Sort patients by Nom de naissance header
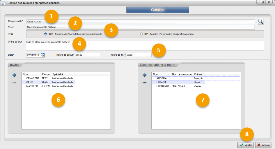 click(x=182, y=74)
